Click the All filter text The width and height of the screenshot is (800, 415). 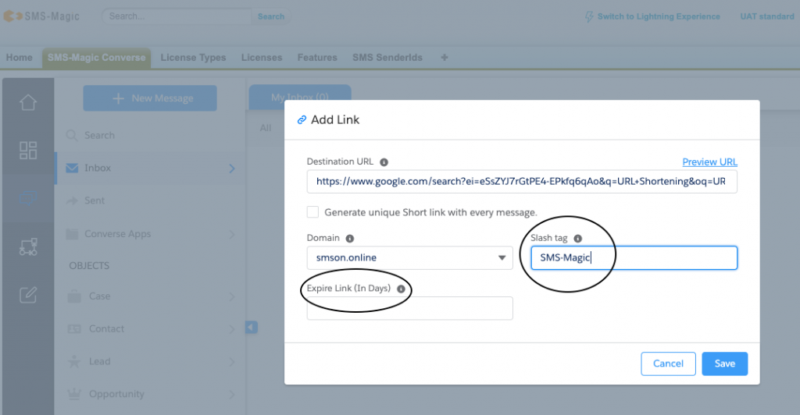pyautogui.click(x=266, y=128)
